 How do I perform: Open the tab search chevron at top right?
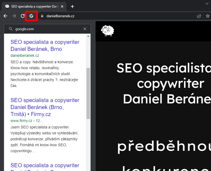click(207, 4)
